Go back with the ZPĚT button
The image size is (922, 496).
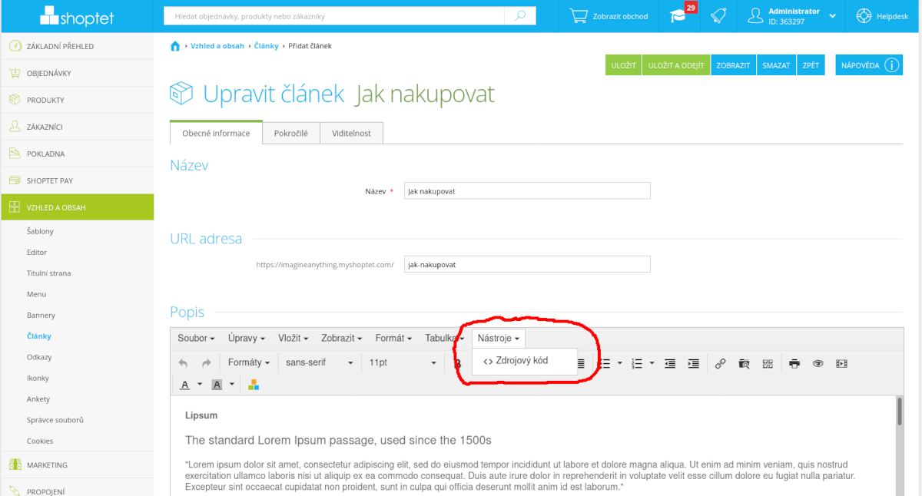coord(811,65)
